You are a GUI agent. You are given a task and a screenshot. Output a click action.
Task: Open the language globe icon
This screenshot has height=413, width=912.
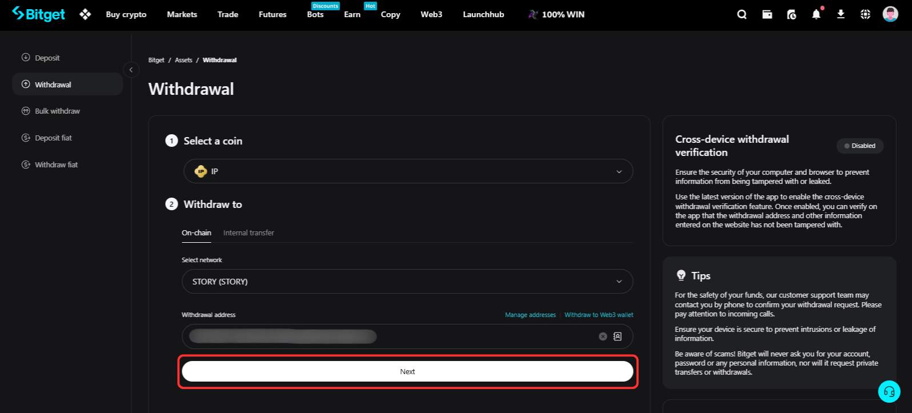pos(865,14)
